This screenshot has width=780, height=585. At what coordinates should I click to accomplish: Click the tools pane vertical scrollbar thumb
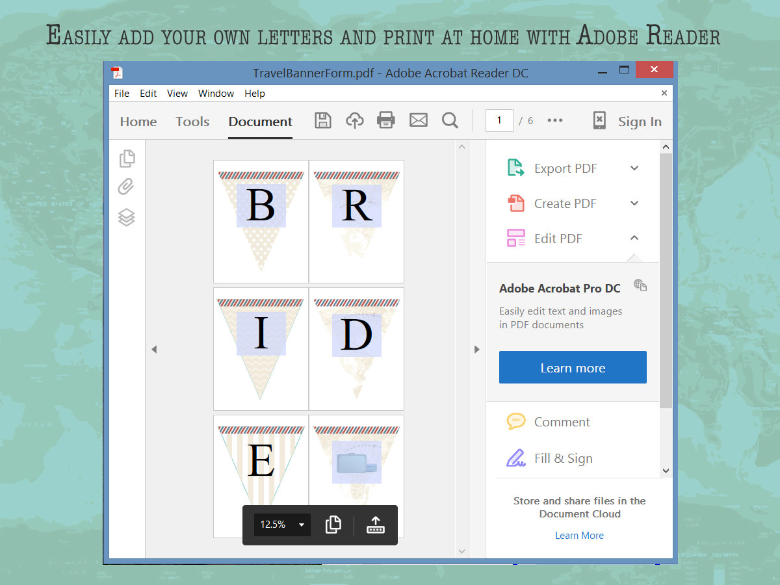click(x=666, y=281)
